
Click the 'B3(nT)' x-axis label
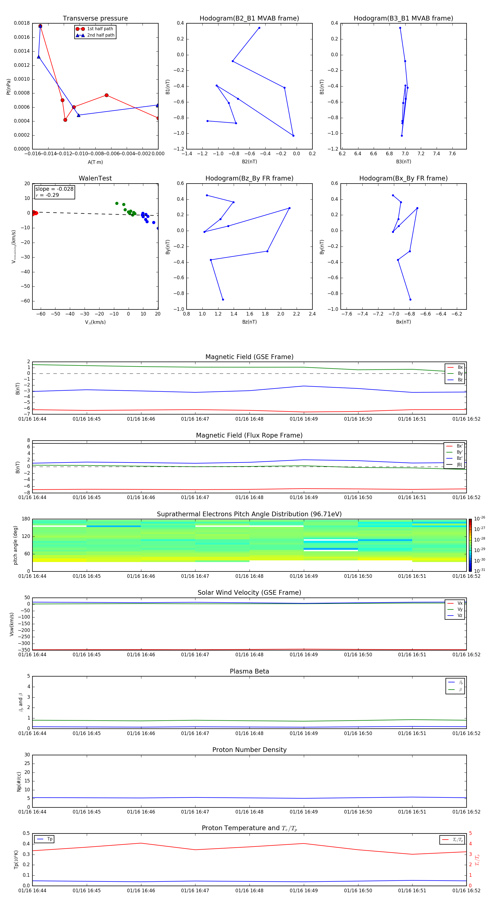pos(403,162)
